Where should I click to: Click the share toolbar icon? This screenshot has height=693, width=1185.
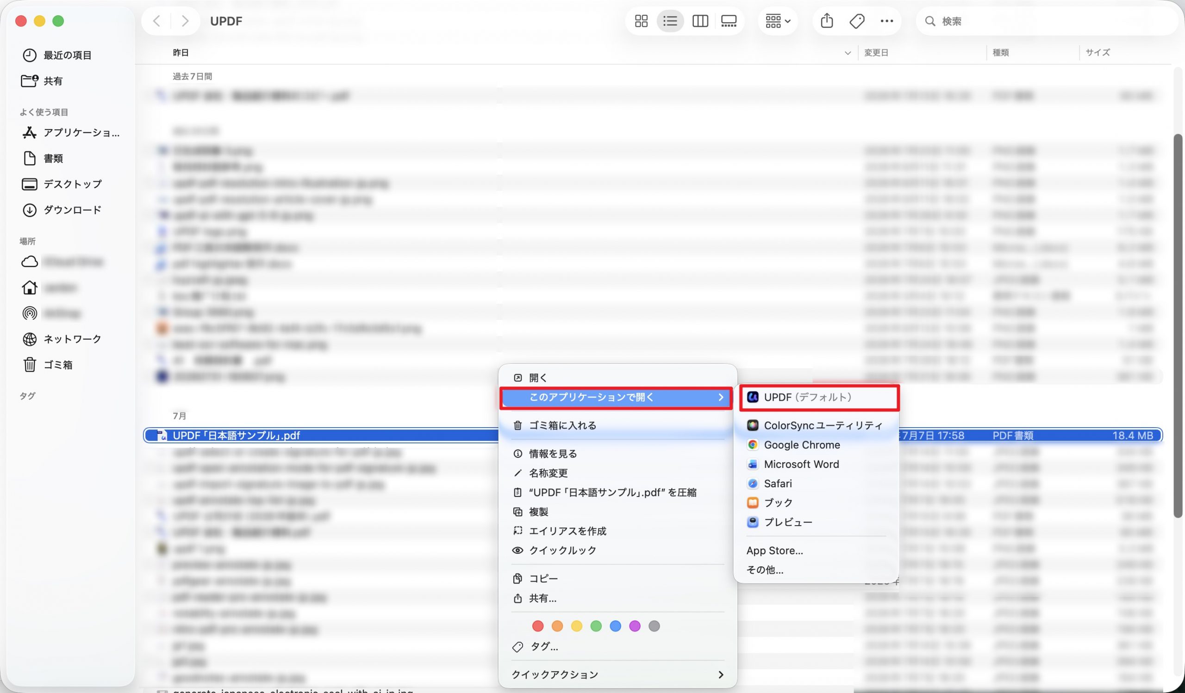tap(827, 21)
